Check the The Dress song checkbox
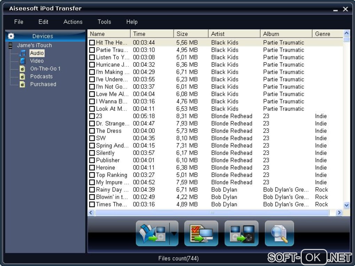 (x=92, y=131)
